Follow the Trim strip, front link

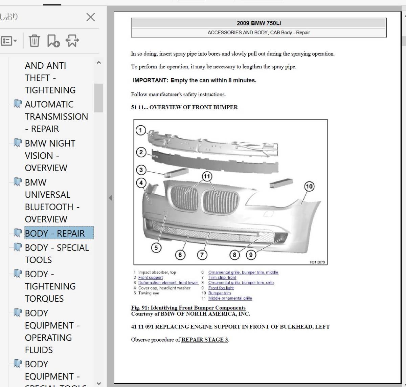tap(222, 278)
